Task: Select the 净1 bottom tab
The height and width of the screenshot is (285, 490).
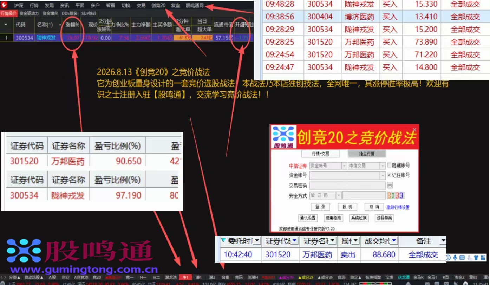Action: click(185, 277)
